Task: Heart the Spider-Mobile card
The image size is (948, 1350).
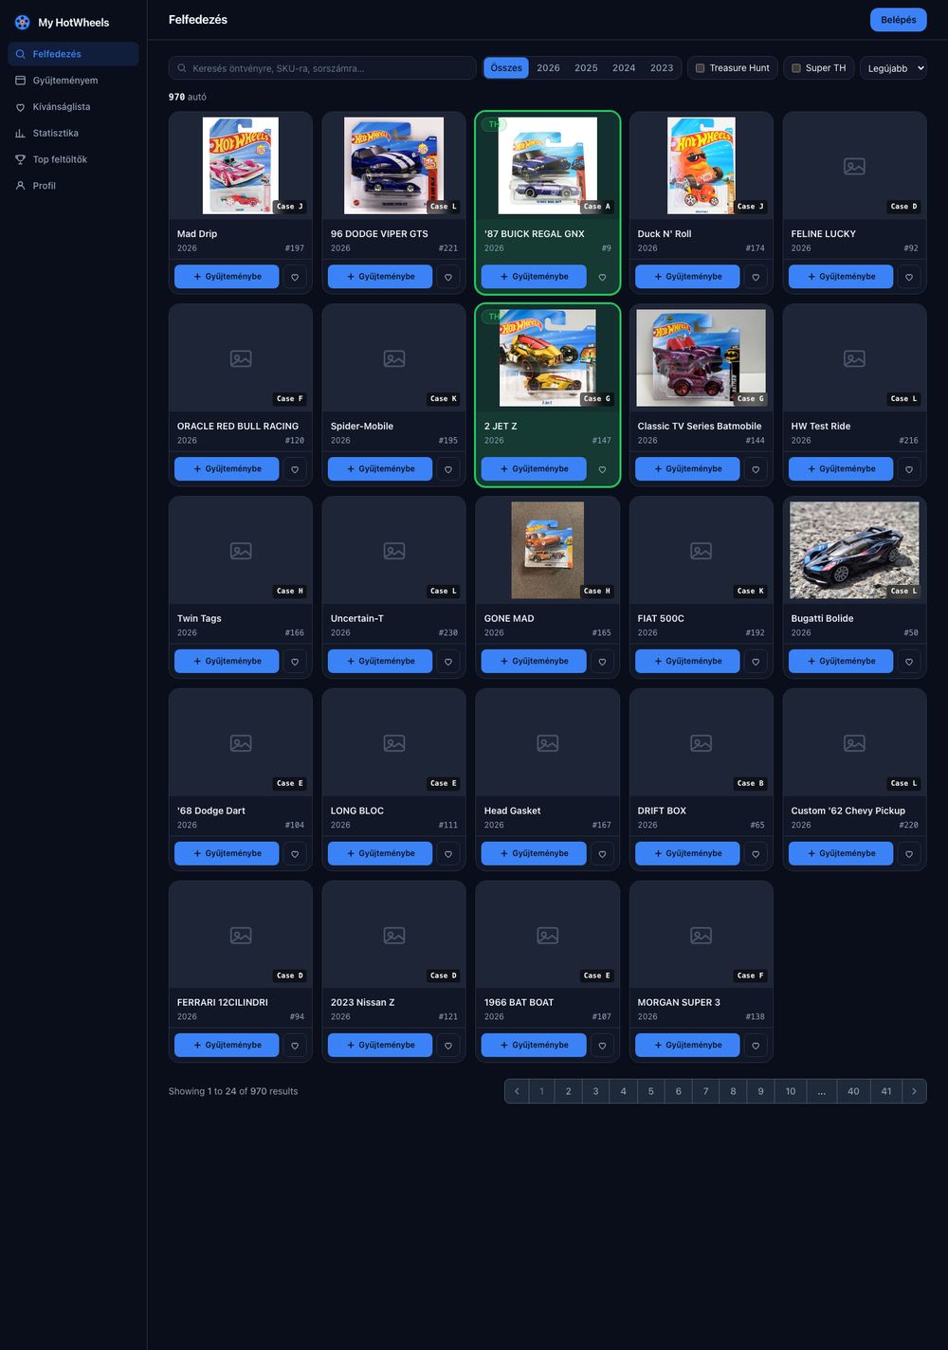Action: (448, 469)
